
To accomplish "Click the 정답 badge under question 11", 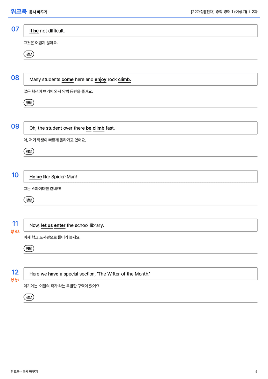I will (x=29, y=248).
